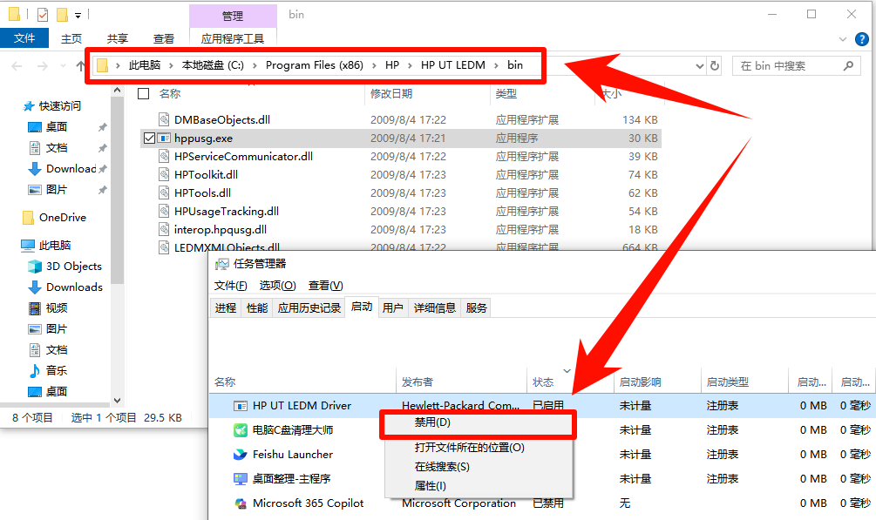
Task: Open the 文件 ribbon tab
Action: (24, 38)
